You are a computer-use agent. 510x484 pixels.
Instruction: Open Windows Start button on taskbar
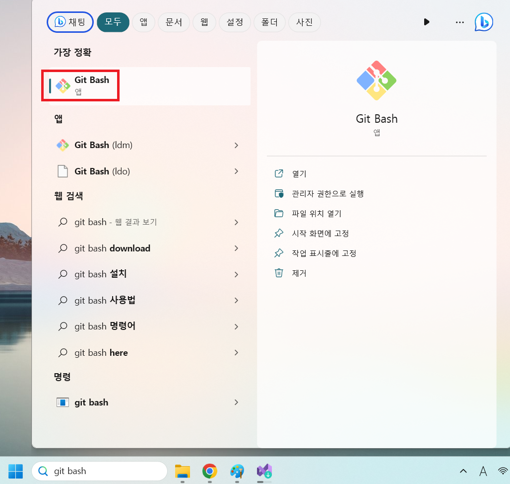[15, 471]
